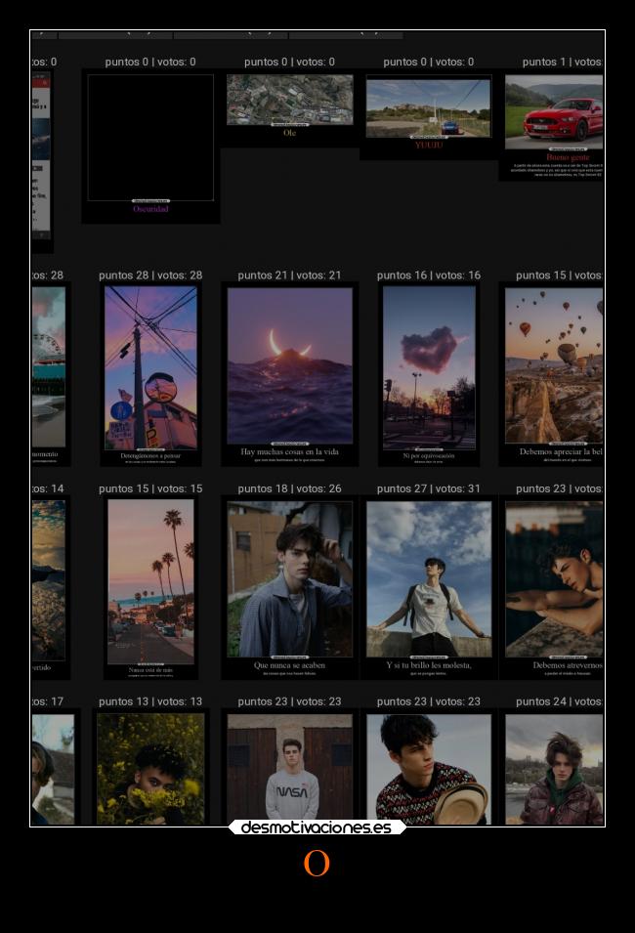Click the street mirror and power lines poster
Viewport: 635px width, 933px height.
[150, 367]
